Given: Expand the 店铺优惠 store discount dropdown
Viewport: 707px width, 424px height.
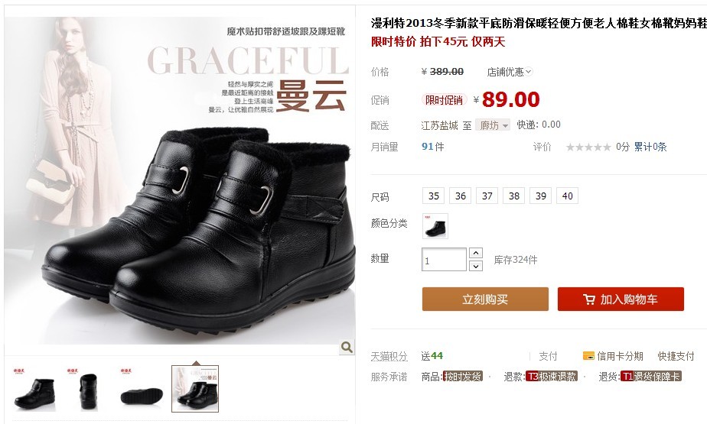Looking at the screenshot, I should coord(510,72).
